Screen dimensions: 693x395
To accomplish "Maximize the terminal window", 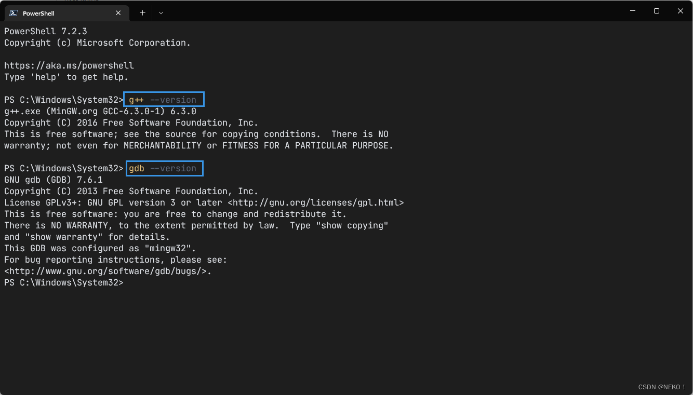I will point(657,11).
